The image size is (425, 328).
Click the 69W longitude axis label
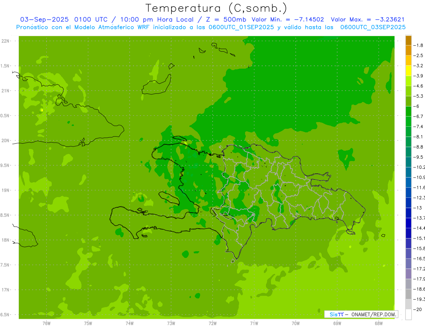tap(337, 323)
